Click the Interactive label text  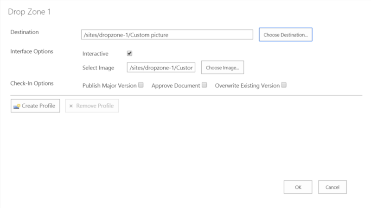pos(96,54)
